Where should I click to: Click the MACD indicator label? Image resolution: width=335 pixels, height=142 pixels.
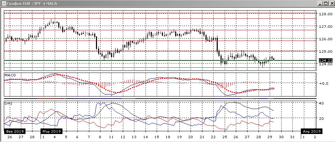tap(10, 75)
